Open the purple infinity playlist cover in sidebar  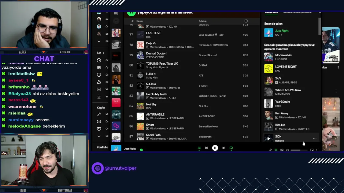pos(116,126)
